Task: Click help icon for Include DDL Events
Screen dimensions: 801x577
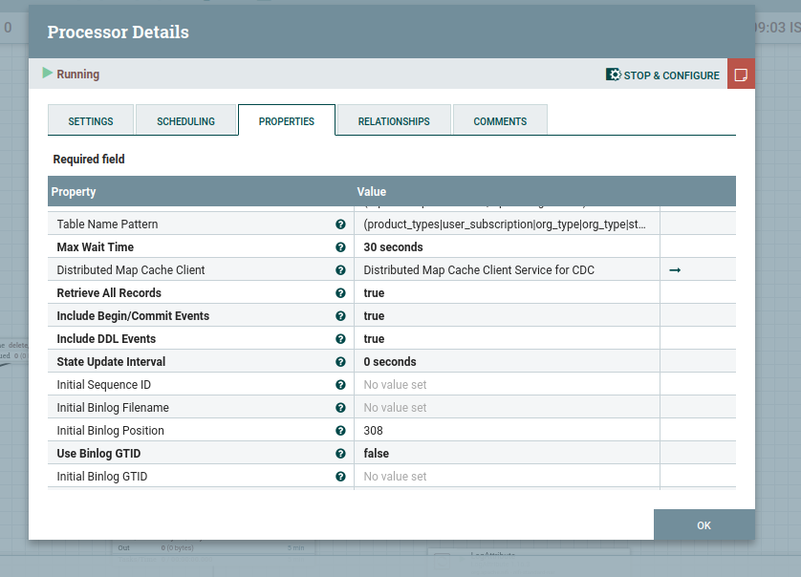Action: pos(340,339)
